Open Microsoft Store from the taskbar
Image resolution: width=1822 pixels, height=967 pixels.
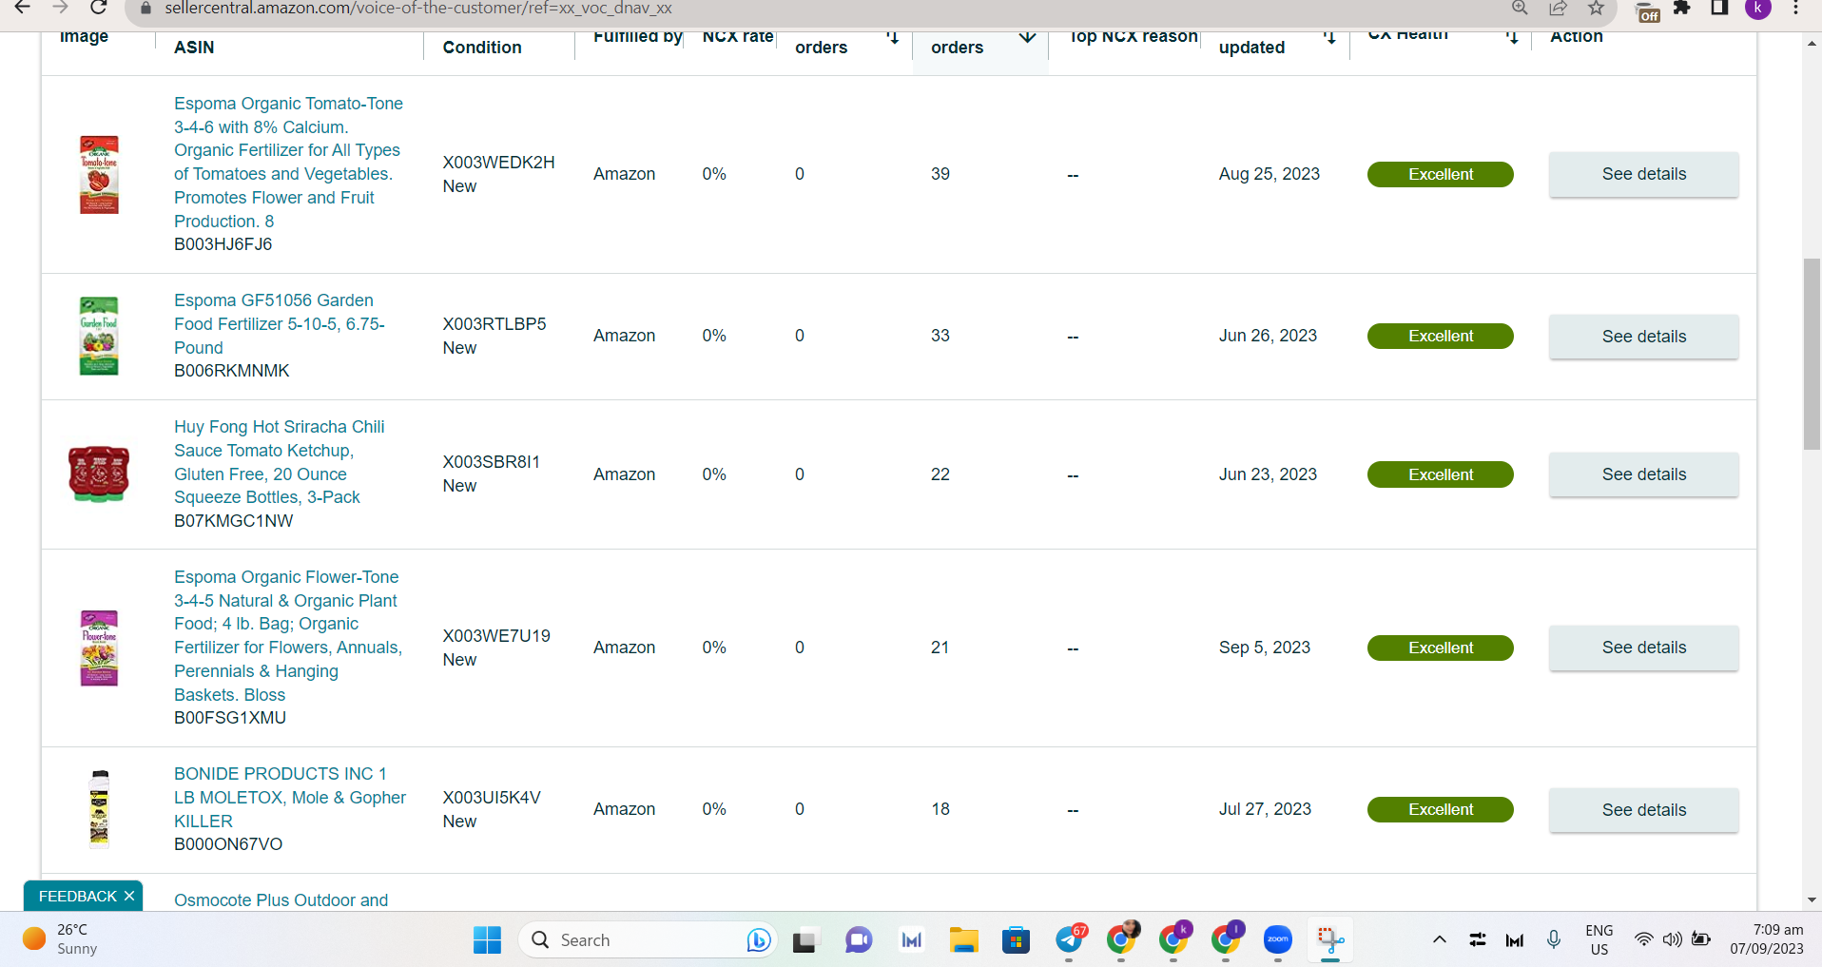[x=1016, y=940]
